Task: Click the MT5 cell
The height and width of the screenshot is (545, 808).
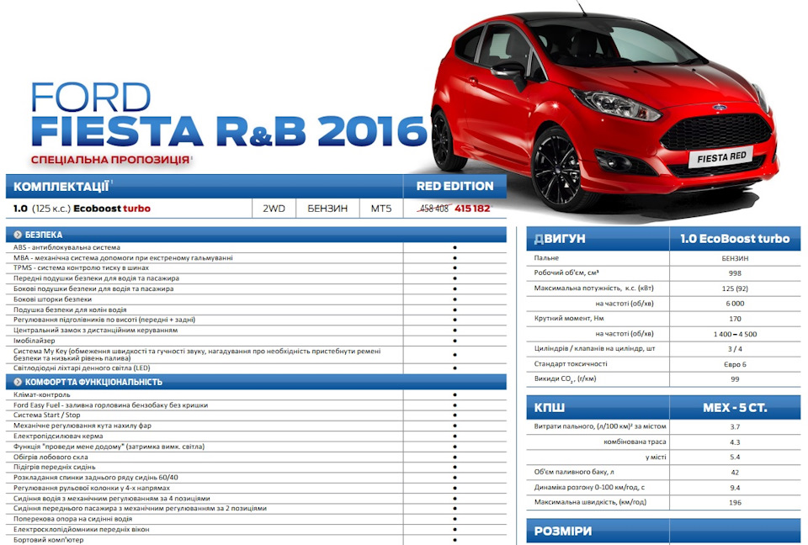Action: click(380, 209)
